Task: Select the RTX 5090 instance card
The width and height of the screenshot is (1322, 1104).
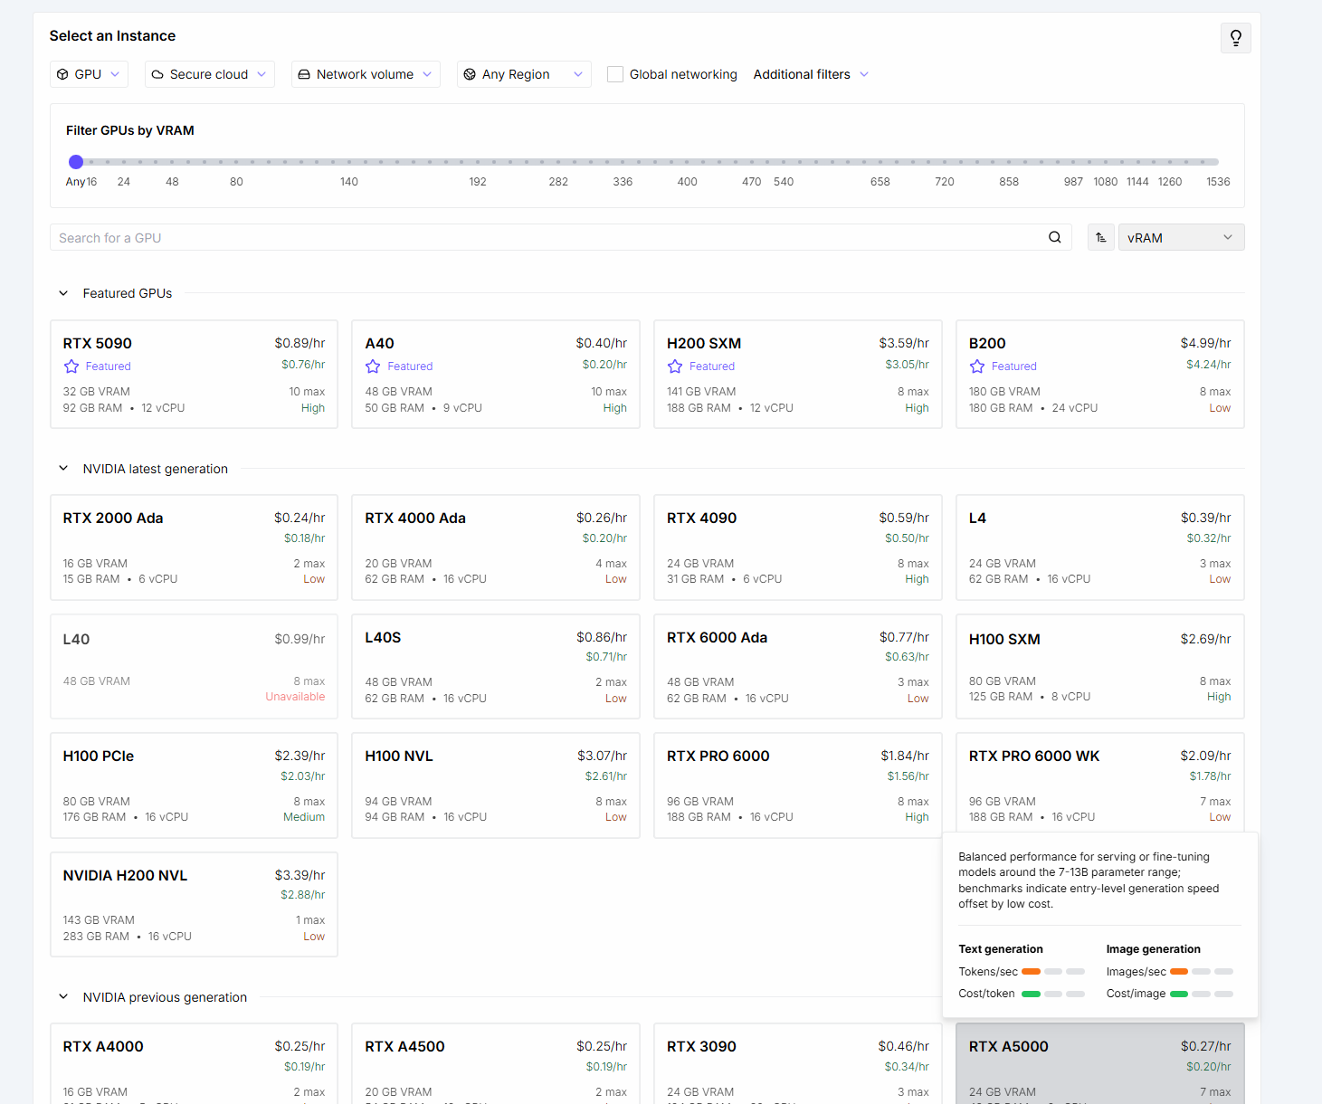Action: tap(194, 374)
